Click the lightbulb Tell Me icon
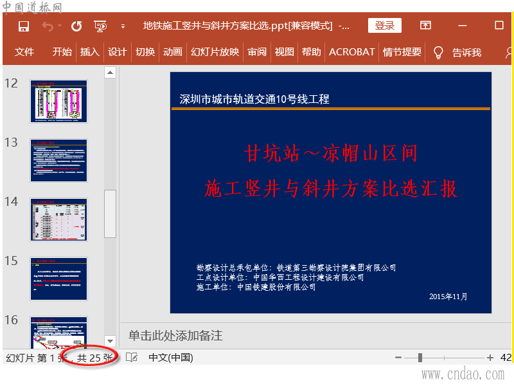This screenshot has height=386, width=514. click(x=438, y=53)
